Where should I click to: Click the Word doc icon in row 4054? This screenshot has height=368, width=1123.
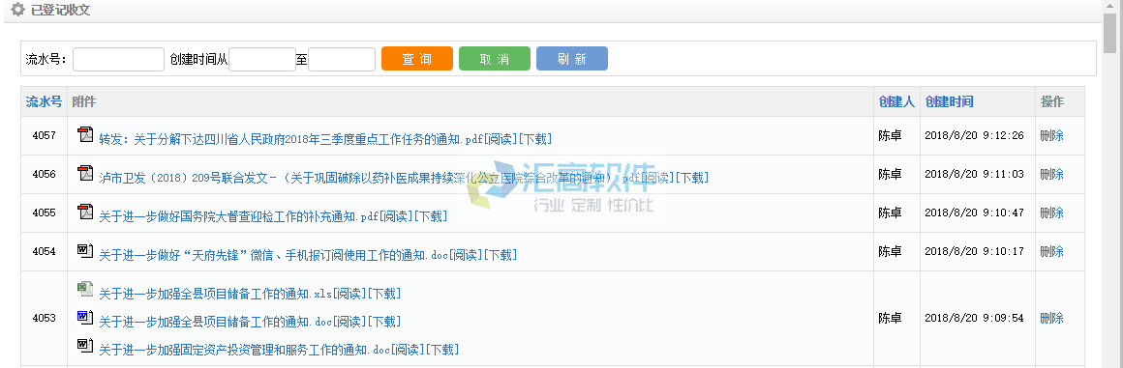click(x=85, y=250)
